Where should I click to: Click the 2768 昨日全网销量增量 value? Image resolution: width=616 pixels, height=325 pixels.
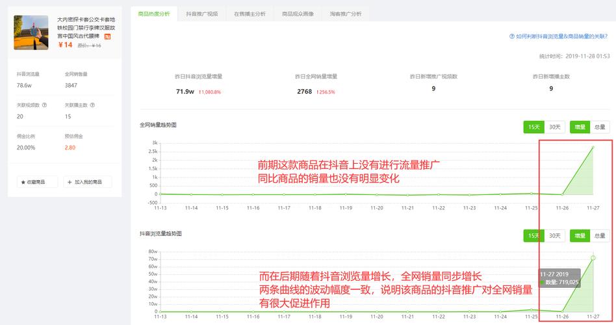click(305, 92)
